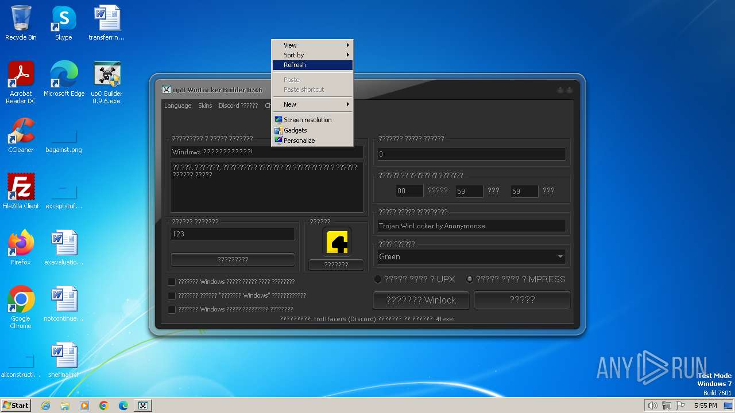Select the shefinal.rtf document icon
735x413 pixels.
[x=64, y=360]
